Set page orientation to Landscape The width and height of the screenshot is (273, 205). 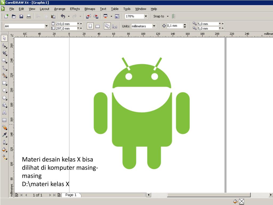98,26
